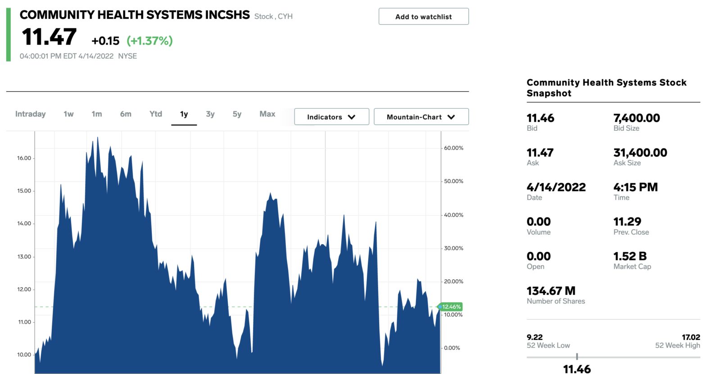The height and width of the screenshot is (374, 706).
Task: Click the 52 week range slider marker
Action: 577,356
